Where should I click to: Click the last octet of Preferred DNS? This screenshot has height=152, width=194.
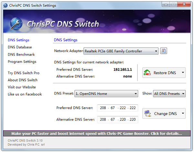tap(133, 108)
